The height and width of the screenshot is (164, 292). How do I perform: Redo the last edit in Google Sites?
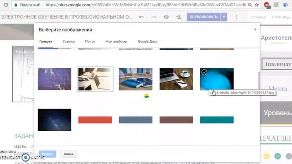click(154, 17)
